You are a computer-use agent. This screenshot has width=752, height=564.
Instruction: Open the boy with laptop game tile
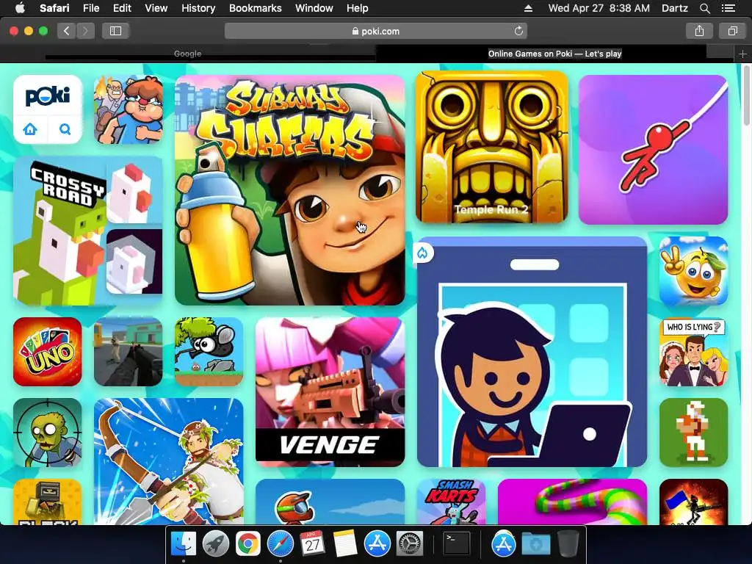tap(532, 352)
